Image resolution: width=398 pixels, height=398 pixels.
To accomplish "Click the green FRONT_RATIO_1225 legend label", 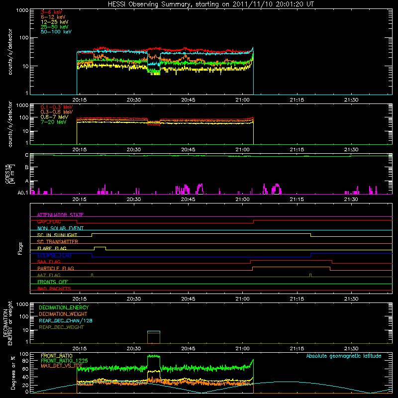I will coord(64,361).
